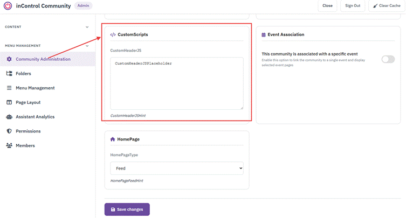This screenshot has width=406, height=218.
Task: Click the inControl power logo icon
Action: pyautogui.click(x=8, y=6)
